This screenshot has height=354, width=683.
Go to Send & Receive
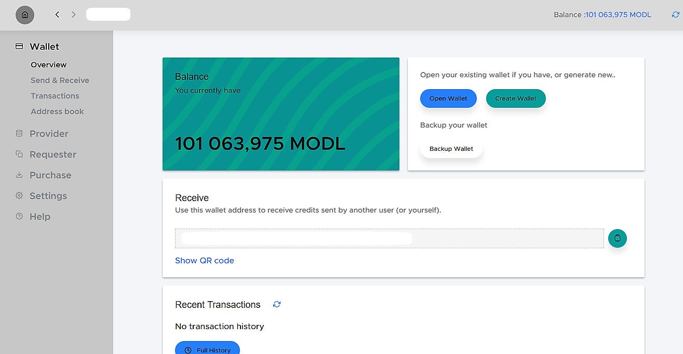(59, 80)
